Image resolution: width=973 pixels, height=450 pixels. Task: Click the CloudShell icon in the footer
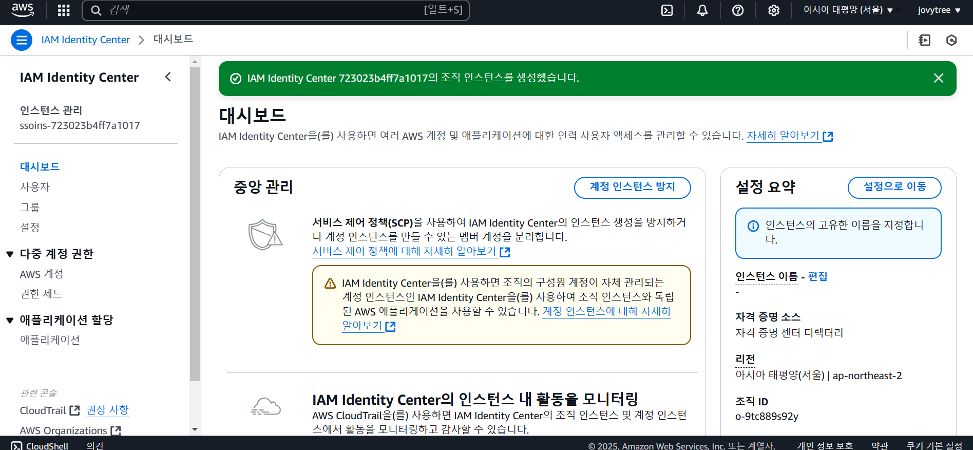click(17, 446)
